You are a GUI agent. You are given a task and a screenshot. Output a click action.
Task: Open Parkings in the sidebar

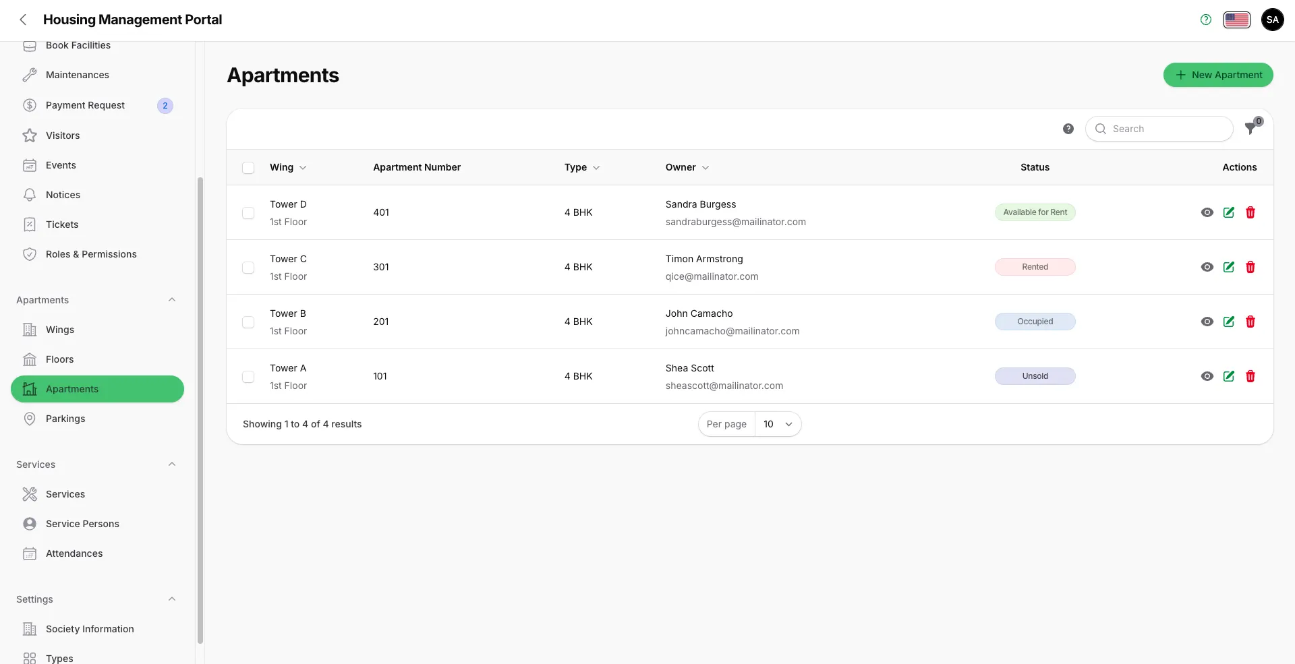[65, 419]
